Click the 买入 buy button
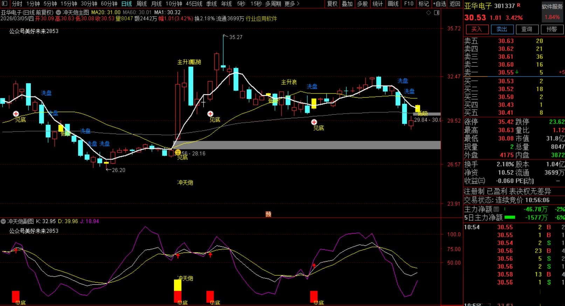Screen dimensions: 565x306 click(476, 29)
